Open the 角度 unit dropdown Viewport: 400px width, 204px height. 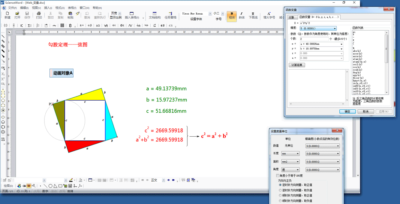pos(290,170)
